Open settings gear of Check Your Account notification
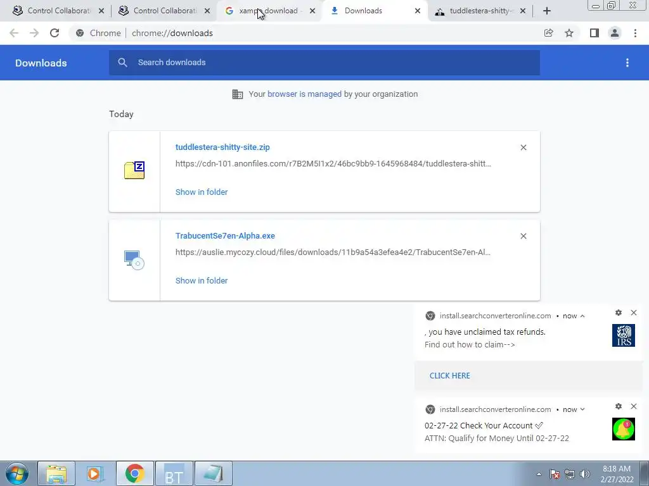 tap(619, 406)
